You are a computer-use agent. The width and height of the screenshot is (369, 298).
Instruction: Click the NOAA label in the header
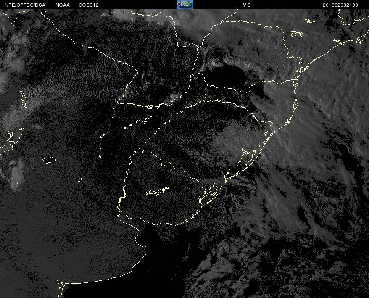coord(63,5)
